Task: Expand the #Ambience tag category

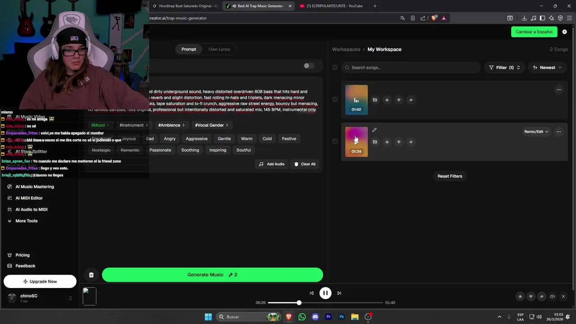Action: click(x=171, y=125)
